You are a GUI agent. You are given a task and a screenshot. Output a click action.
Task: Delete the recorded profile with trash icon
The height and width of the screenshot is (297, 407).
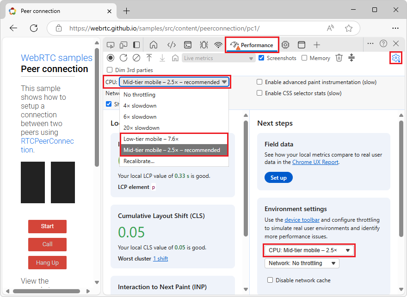pos(339,58)
